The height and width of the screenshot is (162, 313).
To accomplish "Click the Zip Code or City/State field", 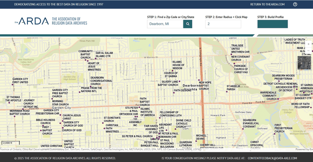I will coord(165,24).
